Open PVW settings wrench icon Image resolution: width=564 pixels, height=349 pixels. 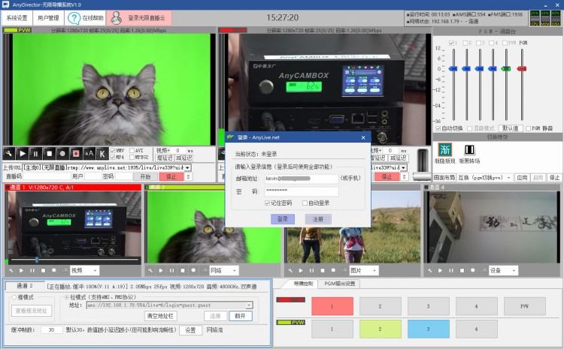click(x=9, y=154)
